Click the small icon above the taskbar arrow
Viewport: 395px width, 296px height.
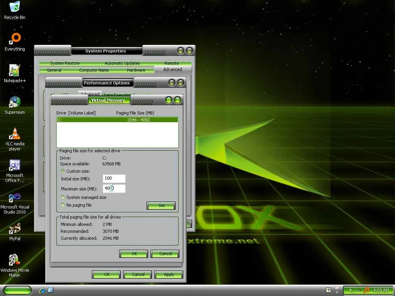click(337, 288)
